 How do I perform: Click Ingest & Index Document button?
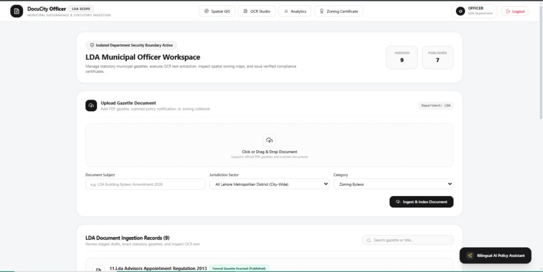422,202
